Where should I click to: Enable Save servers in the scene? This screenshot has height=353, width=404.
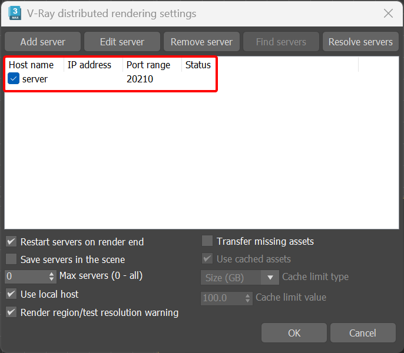11,259
